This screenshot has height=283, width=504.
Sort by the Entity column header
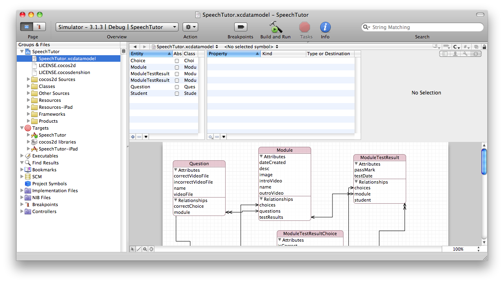pos(151,54)
